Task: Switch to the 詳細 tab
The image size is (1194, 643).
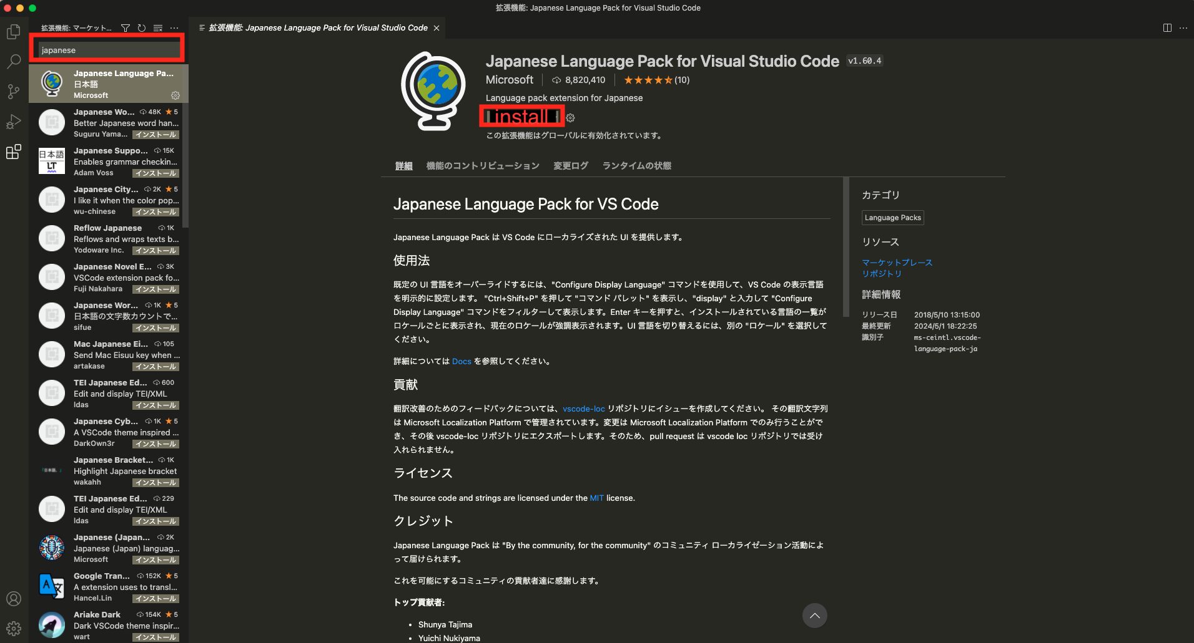Action: click(404, 166)
